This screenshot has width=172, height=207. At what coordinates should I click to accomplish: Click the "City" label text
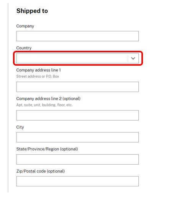pos(20,127)
